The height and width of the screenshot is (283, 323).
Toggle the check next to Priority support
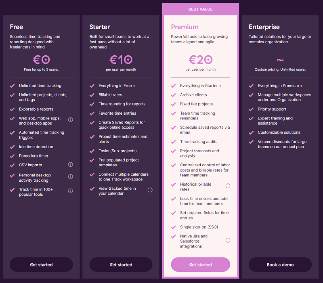(x=251, y=109)
